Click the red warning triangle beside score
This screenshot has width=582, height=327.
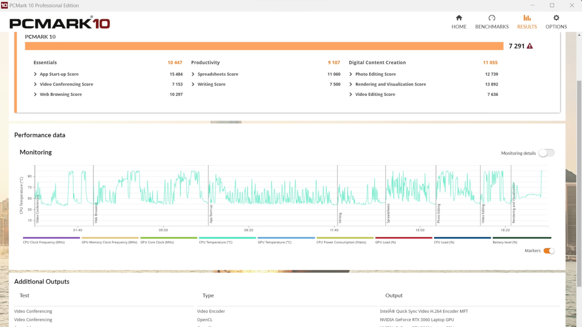(530, 46)
